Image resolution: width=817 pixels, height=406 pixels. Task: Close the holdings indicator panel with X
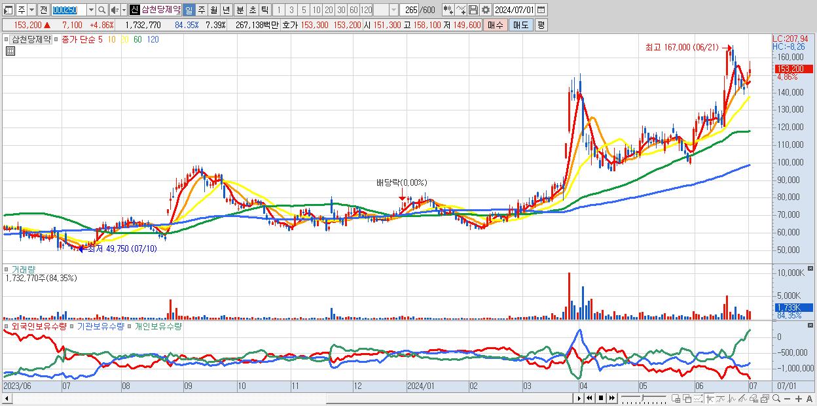[811, 325]
